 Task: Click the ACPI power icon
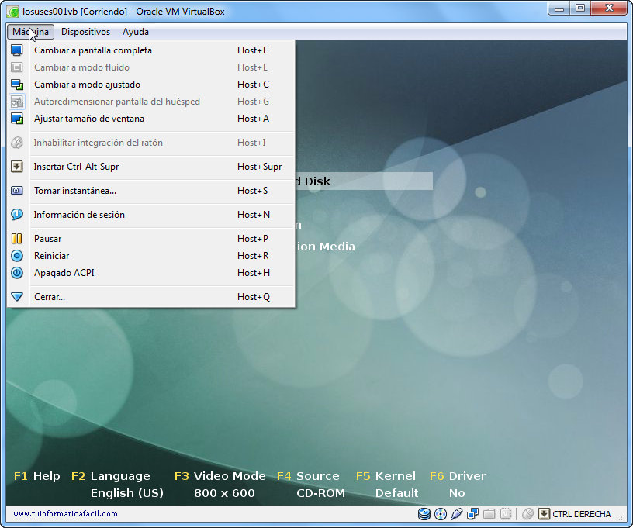click(17, 273)
